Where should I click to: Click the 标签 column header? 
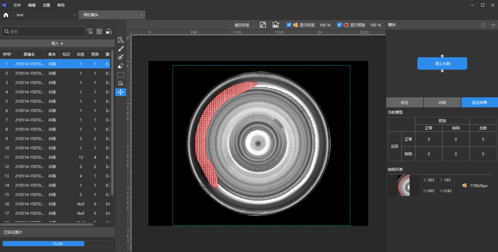81,54
